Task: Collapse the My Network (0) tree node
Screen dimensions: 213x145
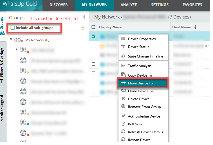Action: [11, 39]
